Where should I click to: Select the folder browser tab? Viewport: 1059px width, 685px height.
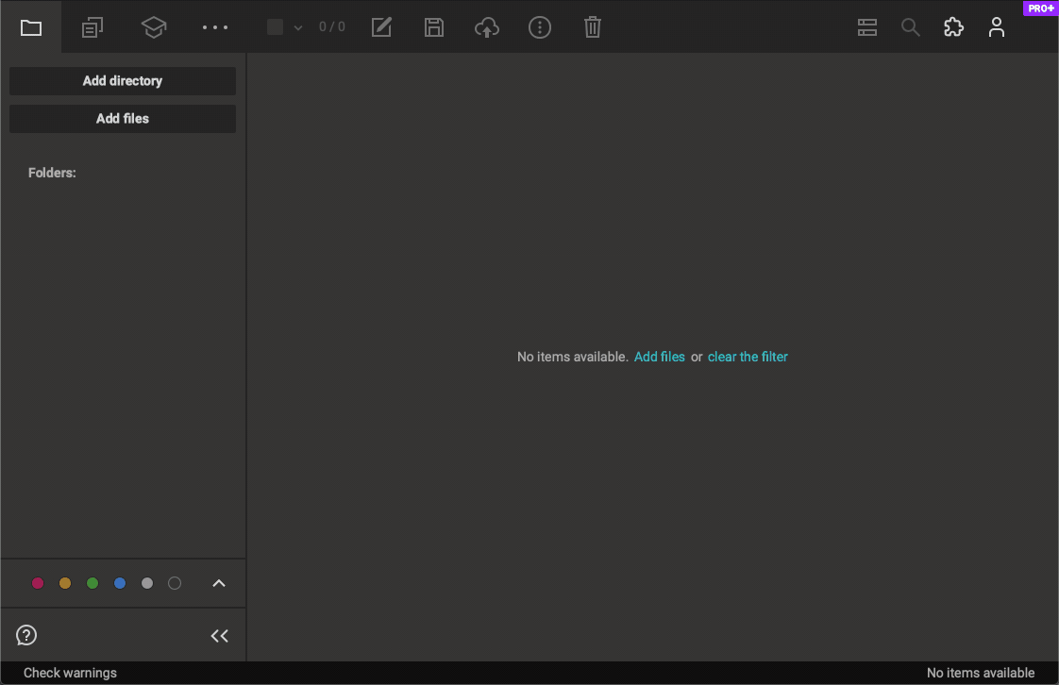pyautogui.click(x=30, y=26)
